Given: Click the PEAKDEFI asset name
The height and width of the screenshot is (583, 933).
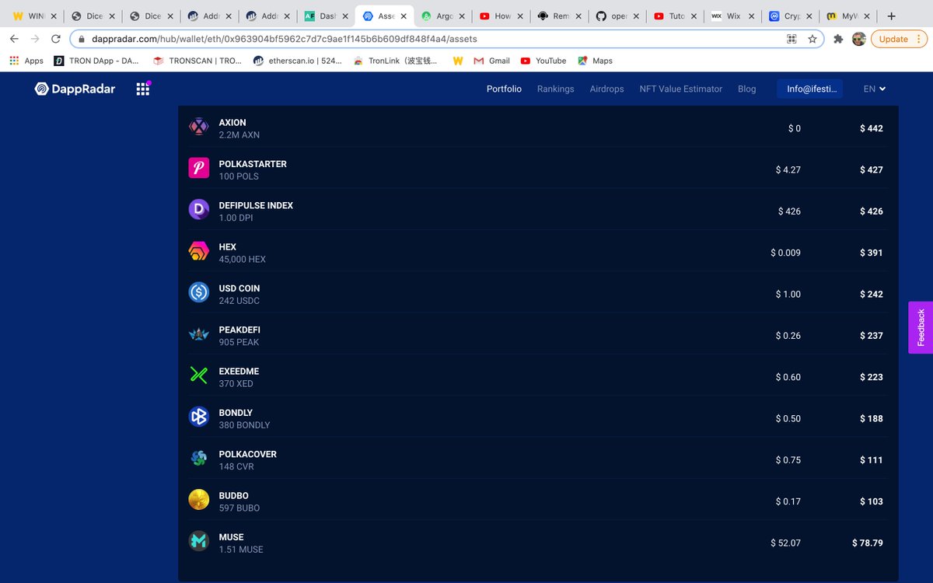Looking at the screenshot, I should pyautogui.click(x=239, y=330).
